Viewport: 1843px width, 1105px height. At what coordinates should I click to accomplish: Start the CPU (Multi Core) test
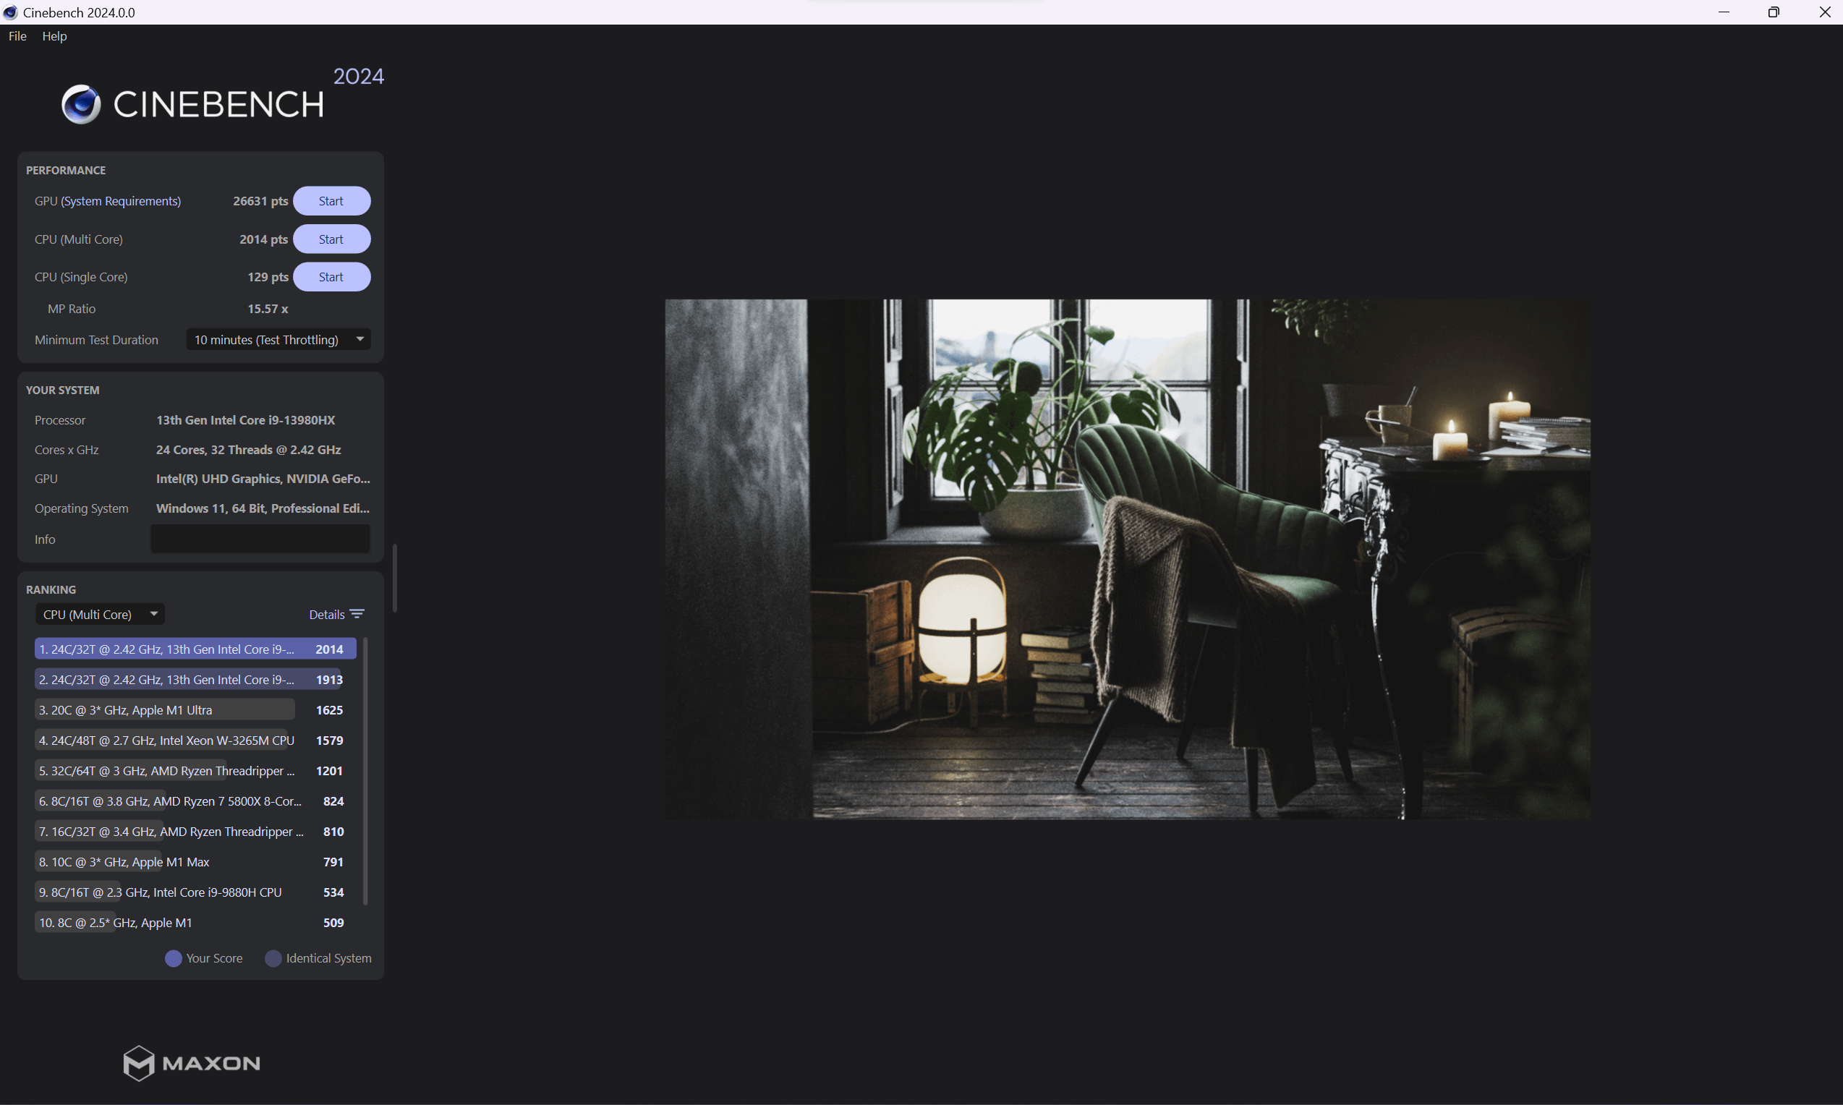(331, 239)
